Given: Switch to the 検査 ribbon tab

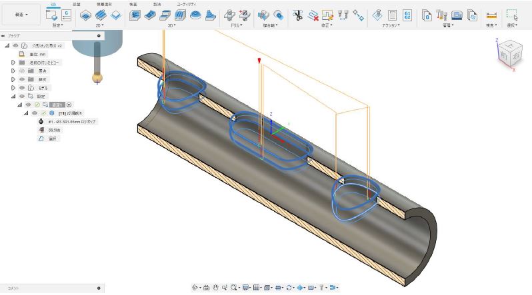Looking at the screenshot, I should [x=133, y=4].
